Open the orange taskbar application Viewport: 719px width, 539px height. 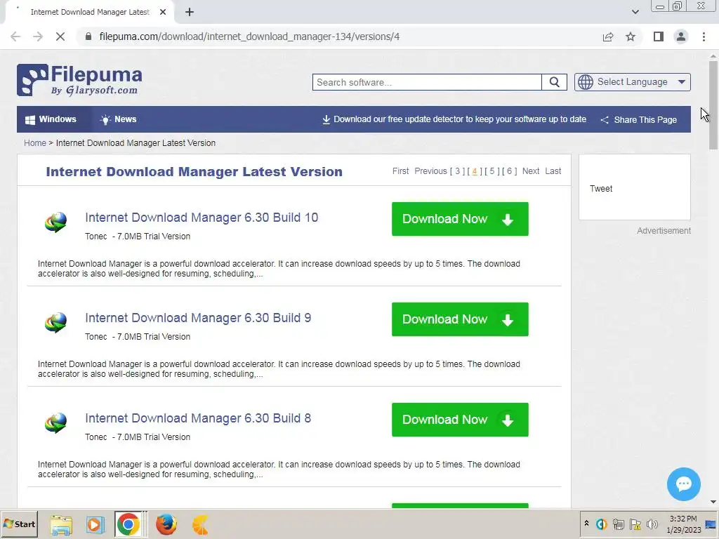(x=200, y=524)
